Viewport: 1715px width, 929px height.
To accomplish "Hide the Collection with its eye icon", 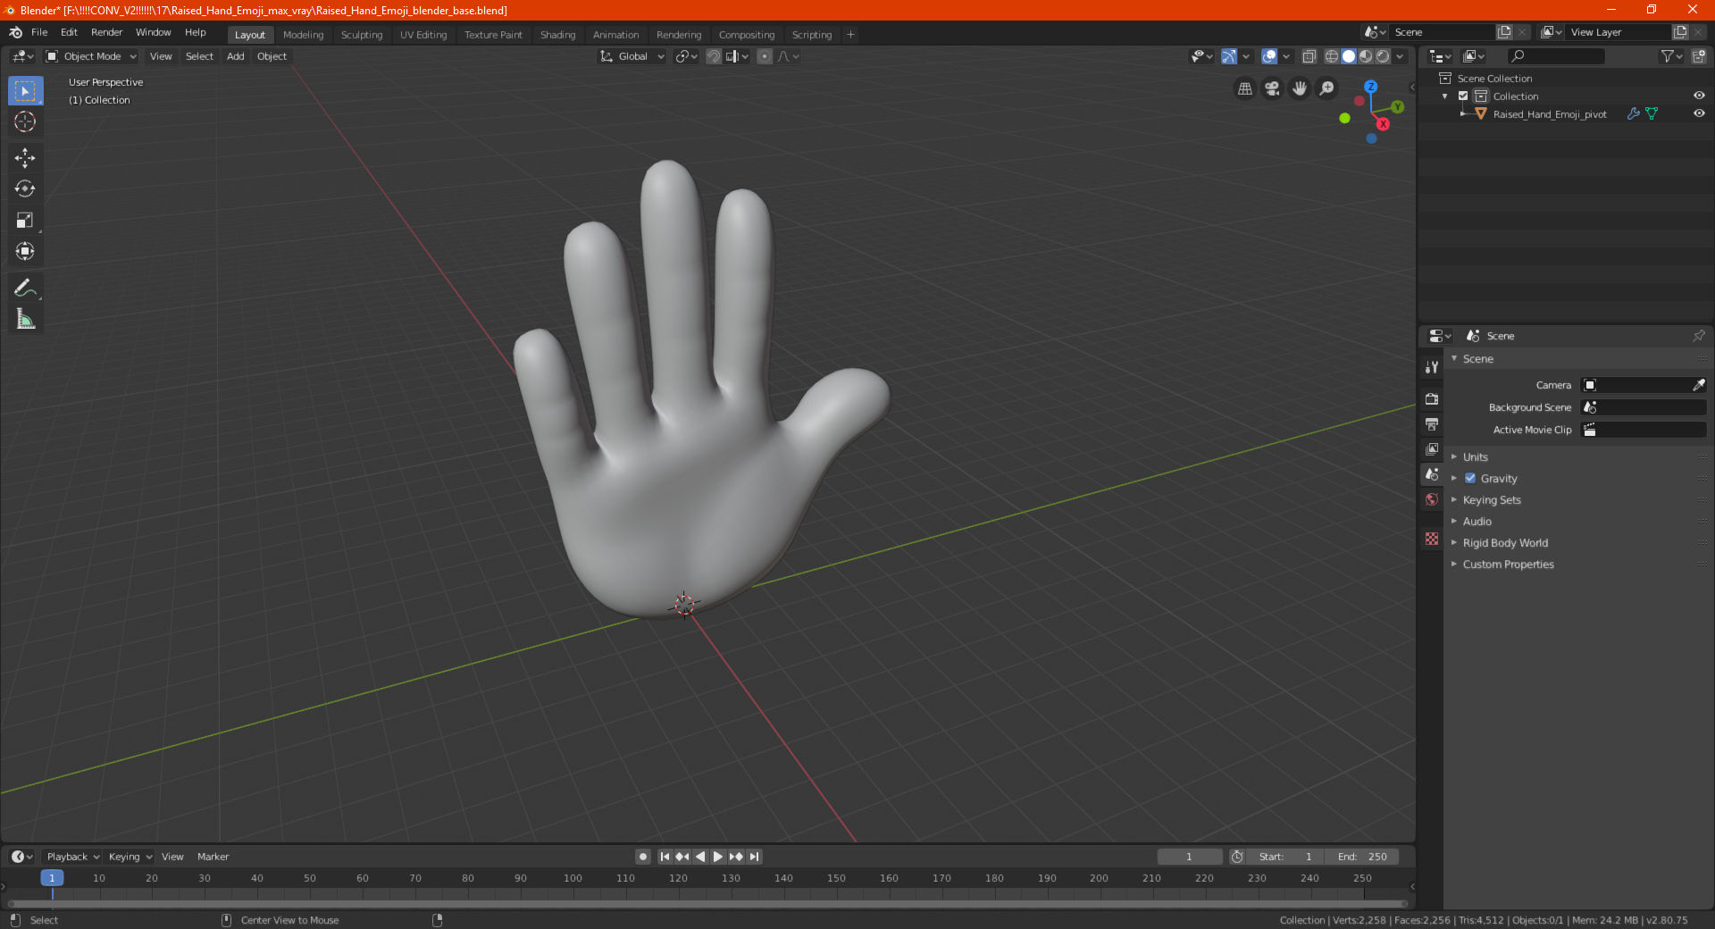I will click(1699, 96).
